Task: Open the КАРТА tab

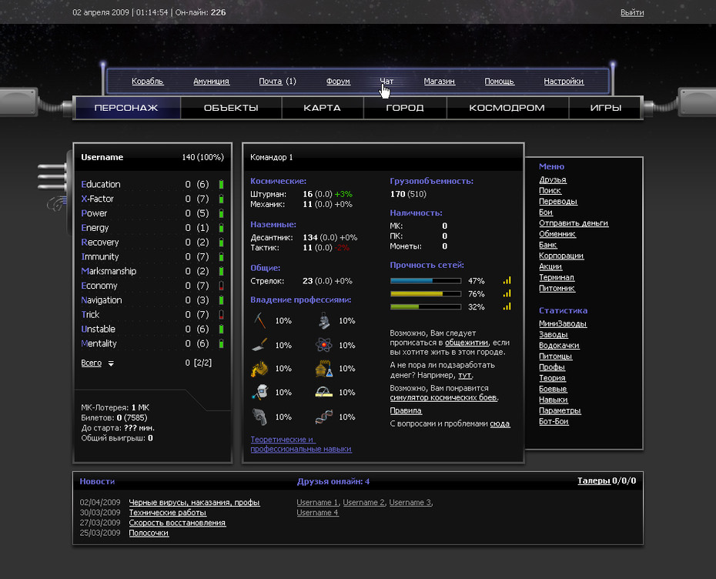Action: 323,108
